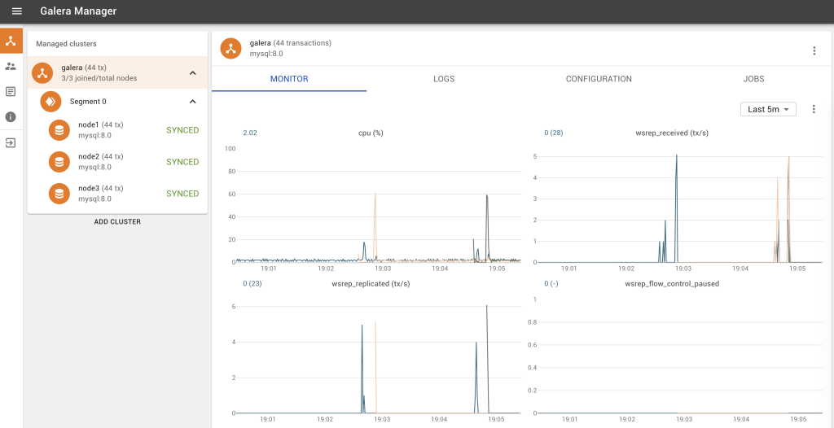
Task: Open the Last 5m time range dropdown
Action: tap(768, 109)
